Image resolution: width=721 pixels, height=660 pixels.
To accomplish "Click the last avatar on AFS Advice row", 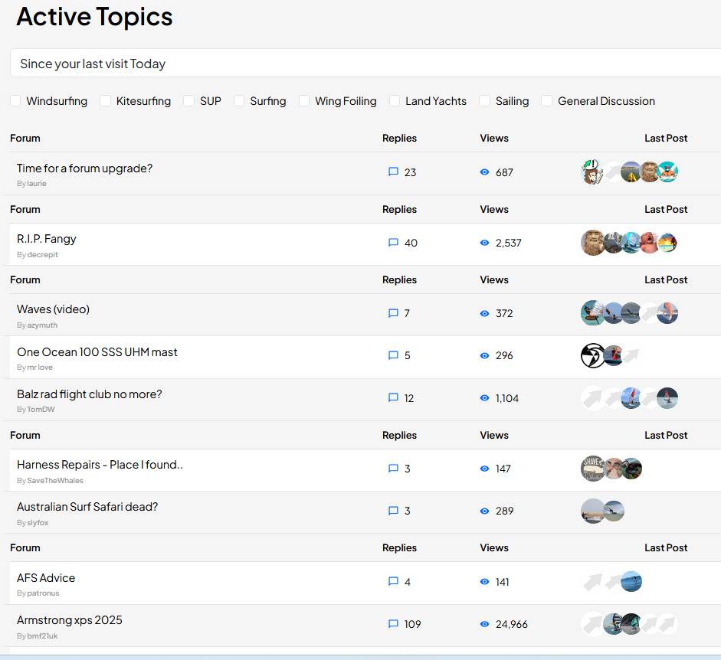I will point(631,582).
